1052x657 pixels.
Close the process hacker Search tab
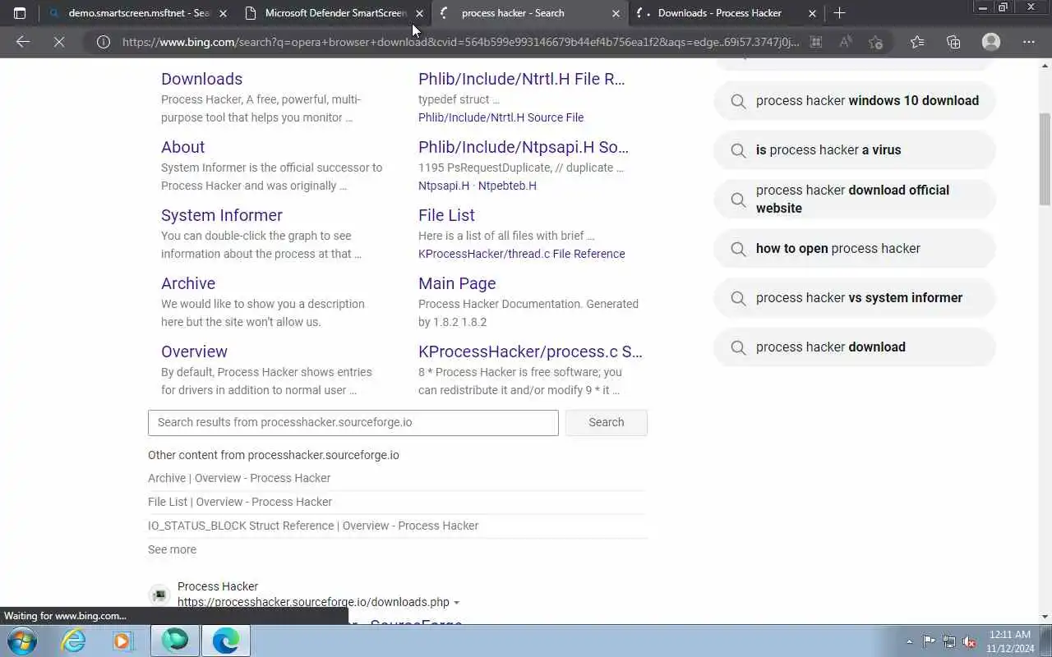[616, 13]
